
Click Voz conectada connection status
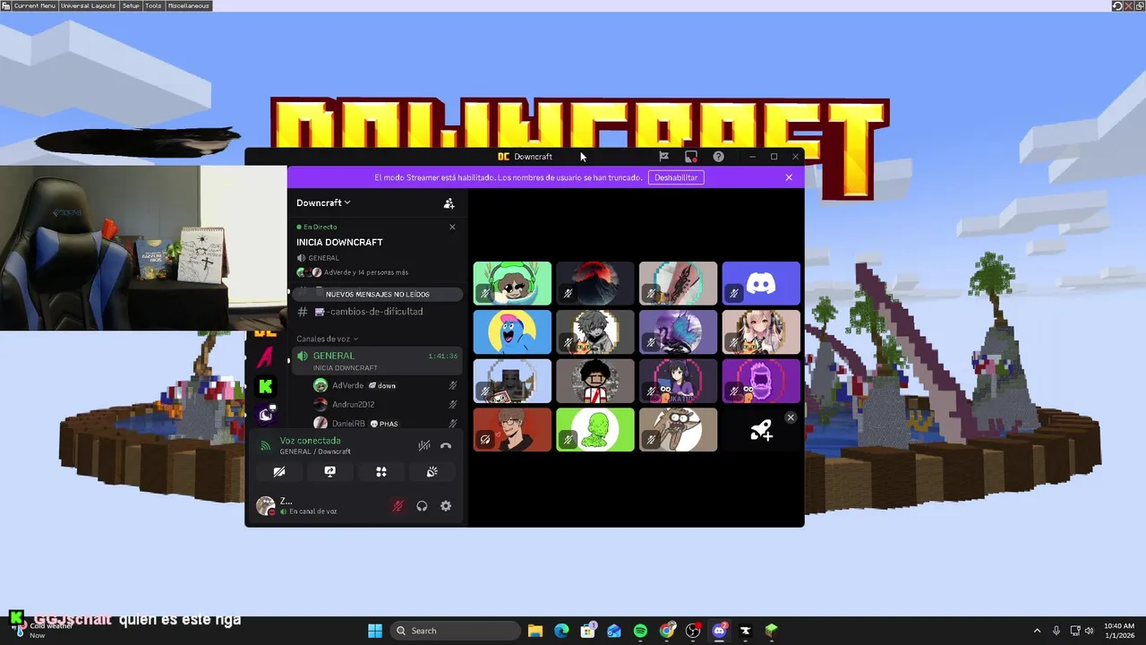click(x=310, y=441)
